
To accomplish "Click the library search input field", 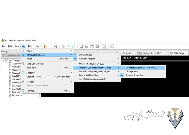I will [20, 55].
